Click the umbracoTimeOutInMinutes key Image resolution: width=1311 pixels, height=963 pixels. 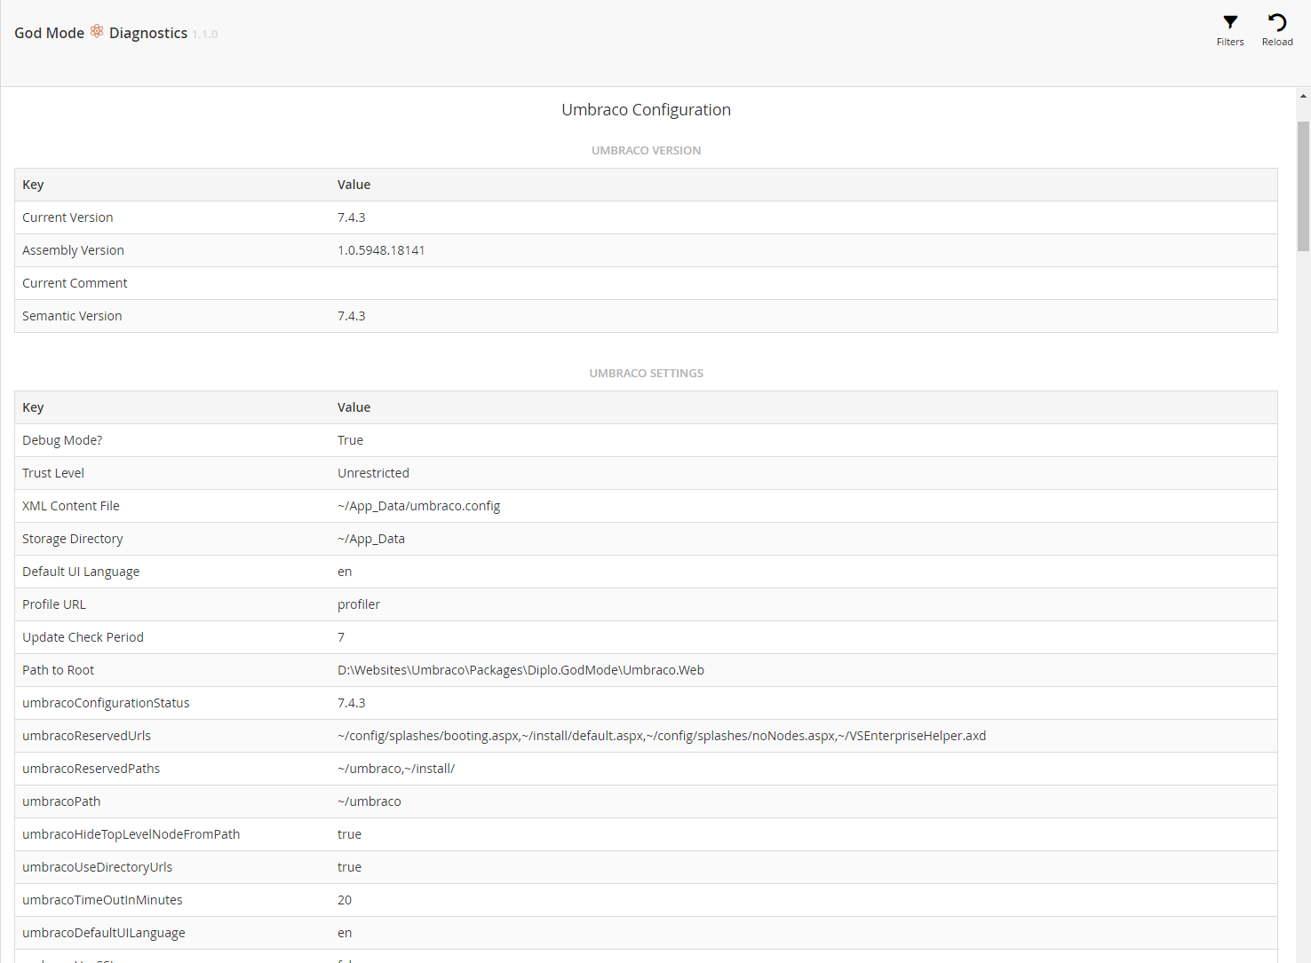[102, 900]
